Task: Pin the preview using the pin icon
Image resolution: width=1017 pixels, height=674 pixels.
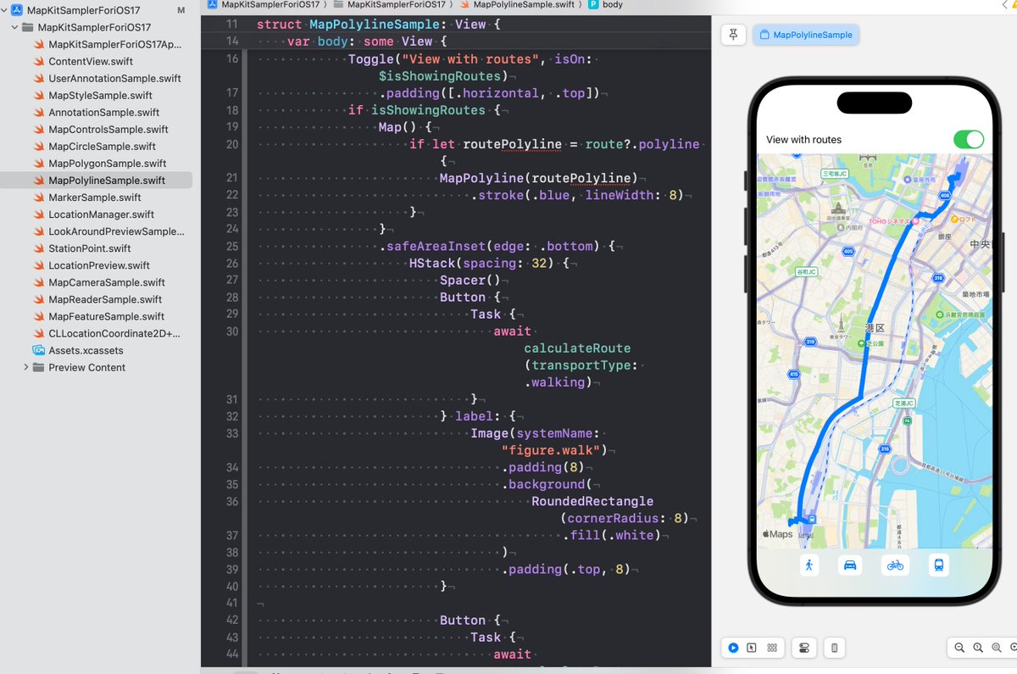Action: coord(733,35)
